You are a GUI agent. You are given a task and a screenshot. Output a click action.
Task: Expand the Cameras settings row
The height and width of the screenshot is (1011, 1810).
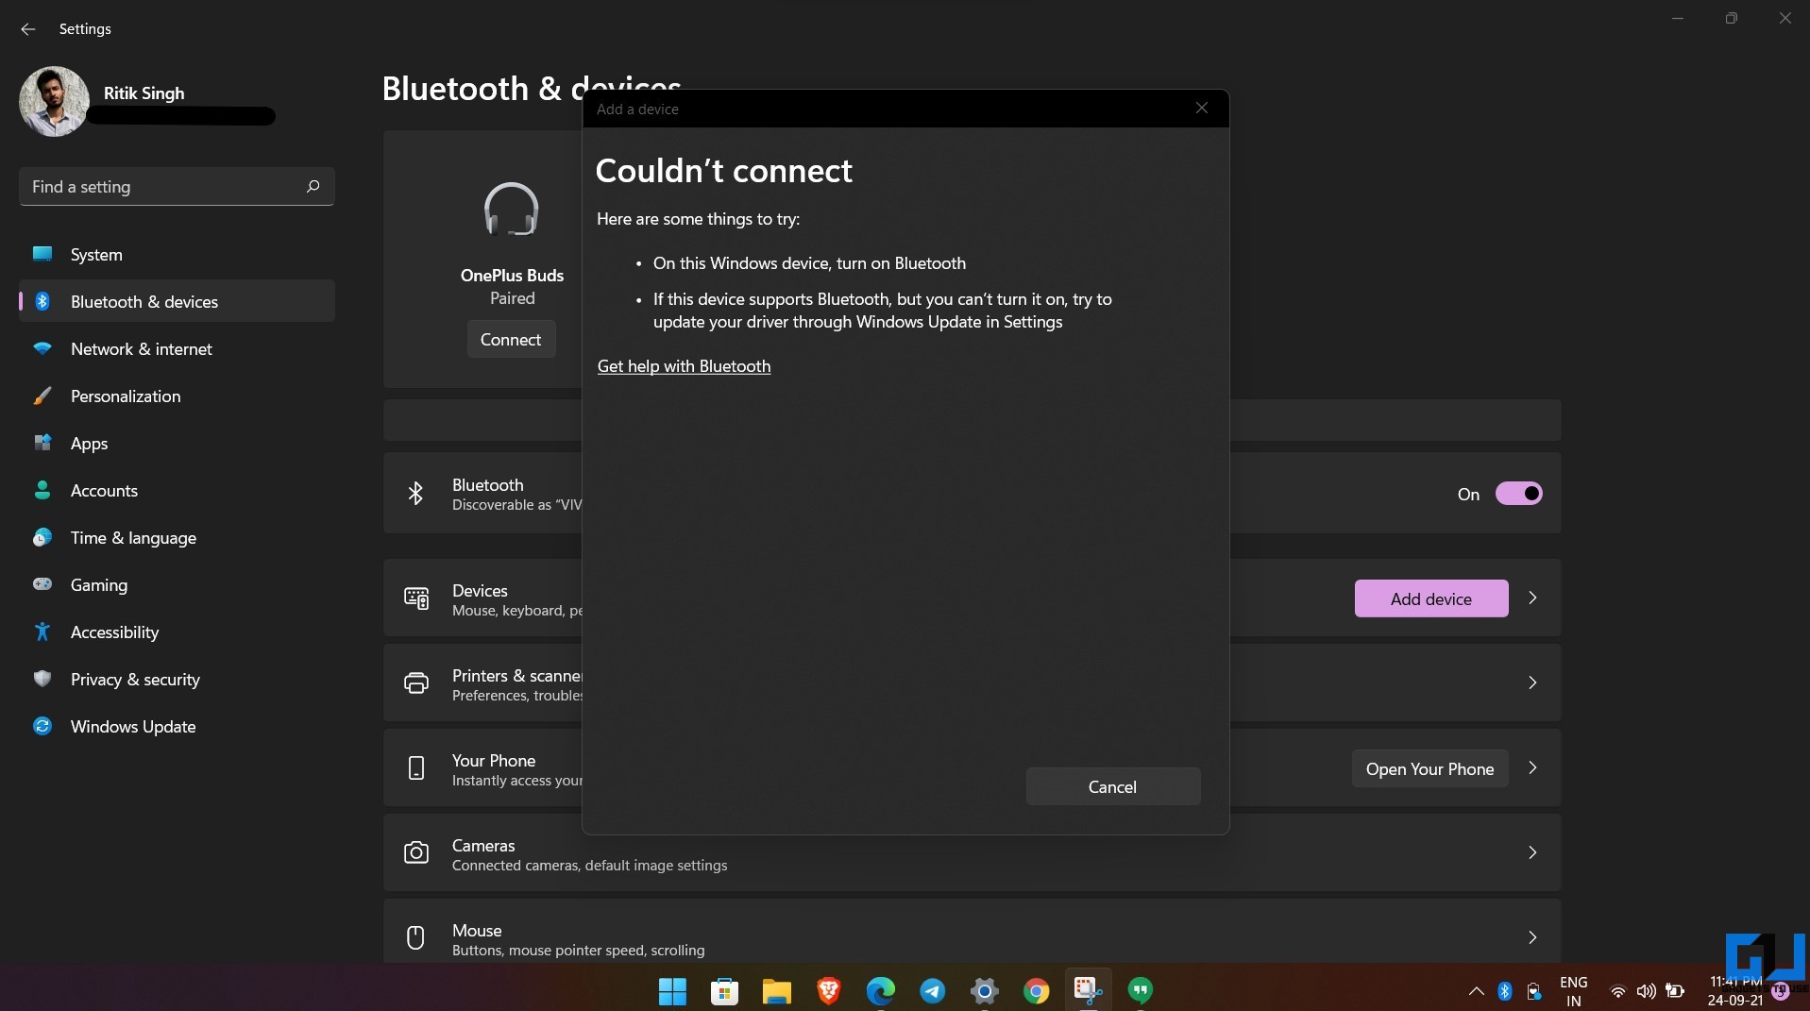1531,851
